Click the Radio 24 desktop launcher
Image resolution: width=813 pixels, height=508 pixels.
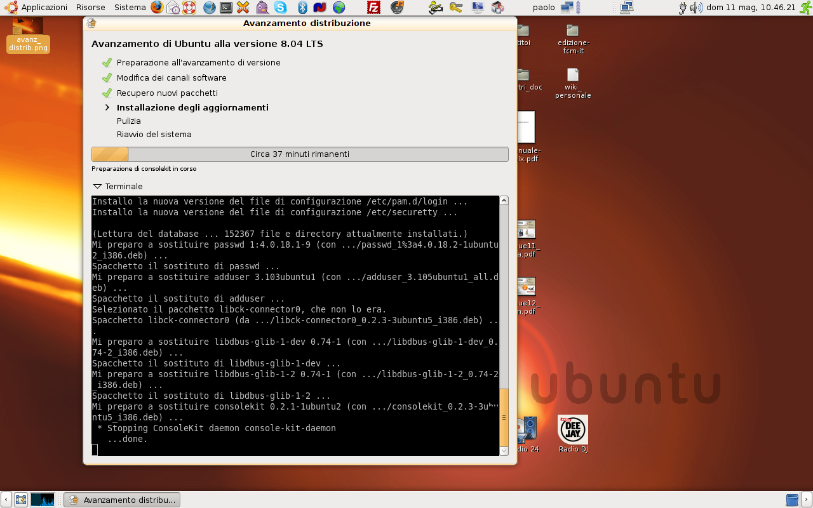527,434
